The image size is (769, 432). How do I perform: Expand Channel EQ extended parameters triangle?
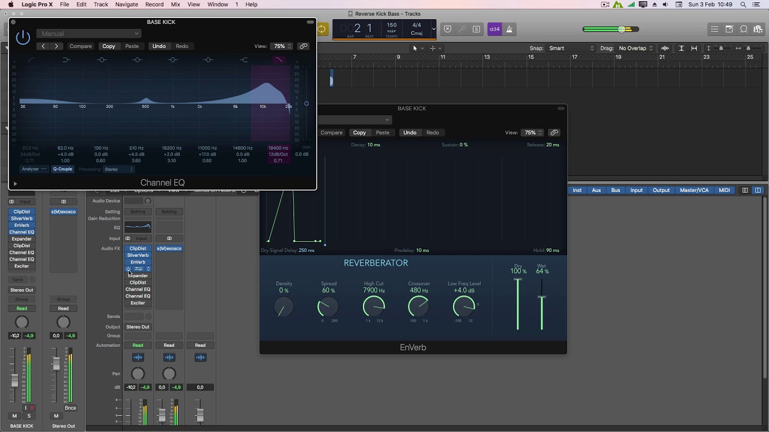pos(15,184)
